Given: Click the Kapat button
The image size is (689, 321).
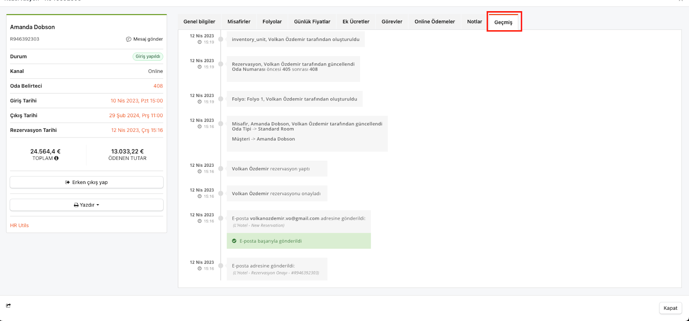Looking at the screenshot, I should (x=670, y=308).
